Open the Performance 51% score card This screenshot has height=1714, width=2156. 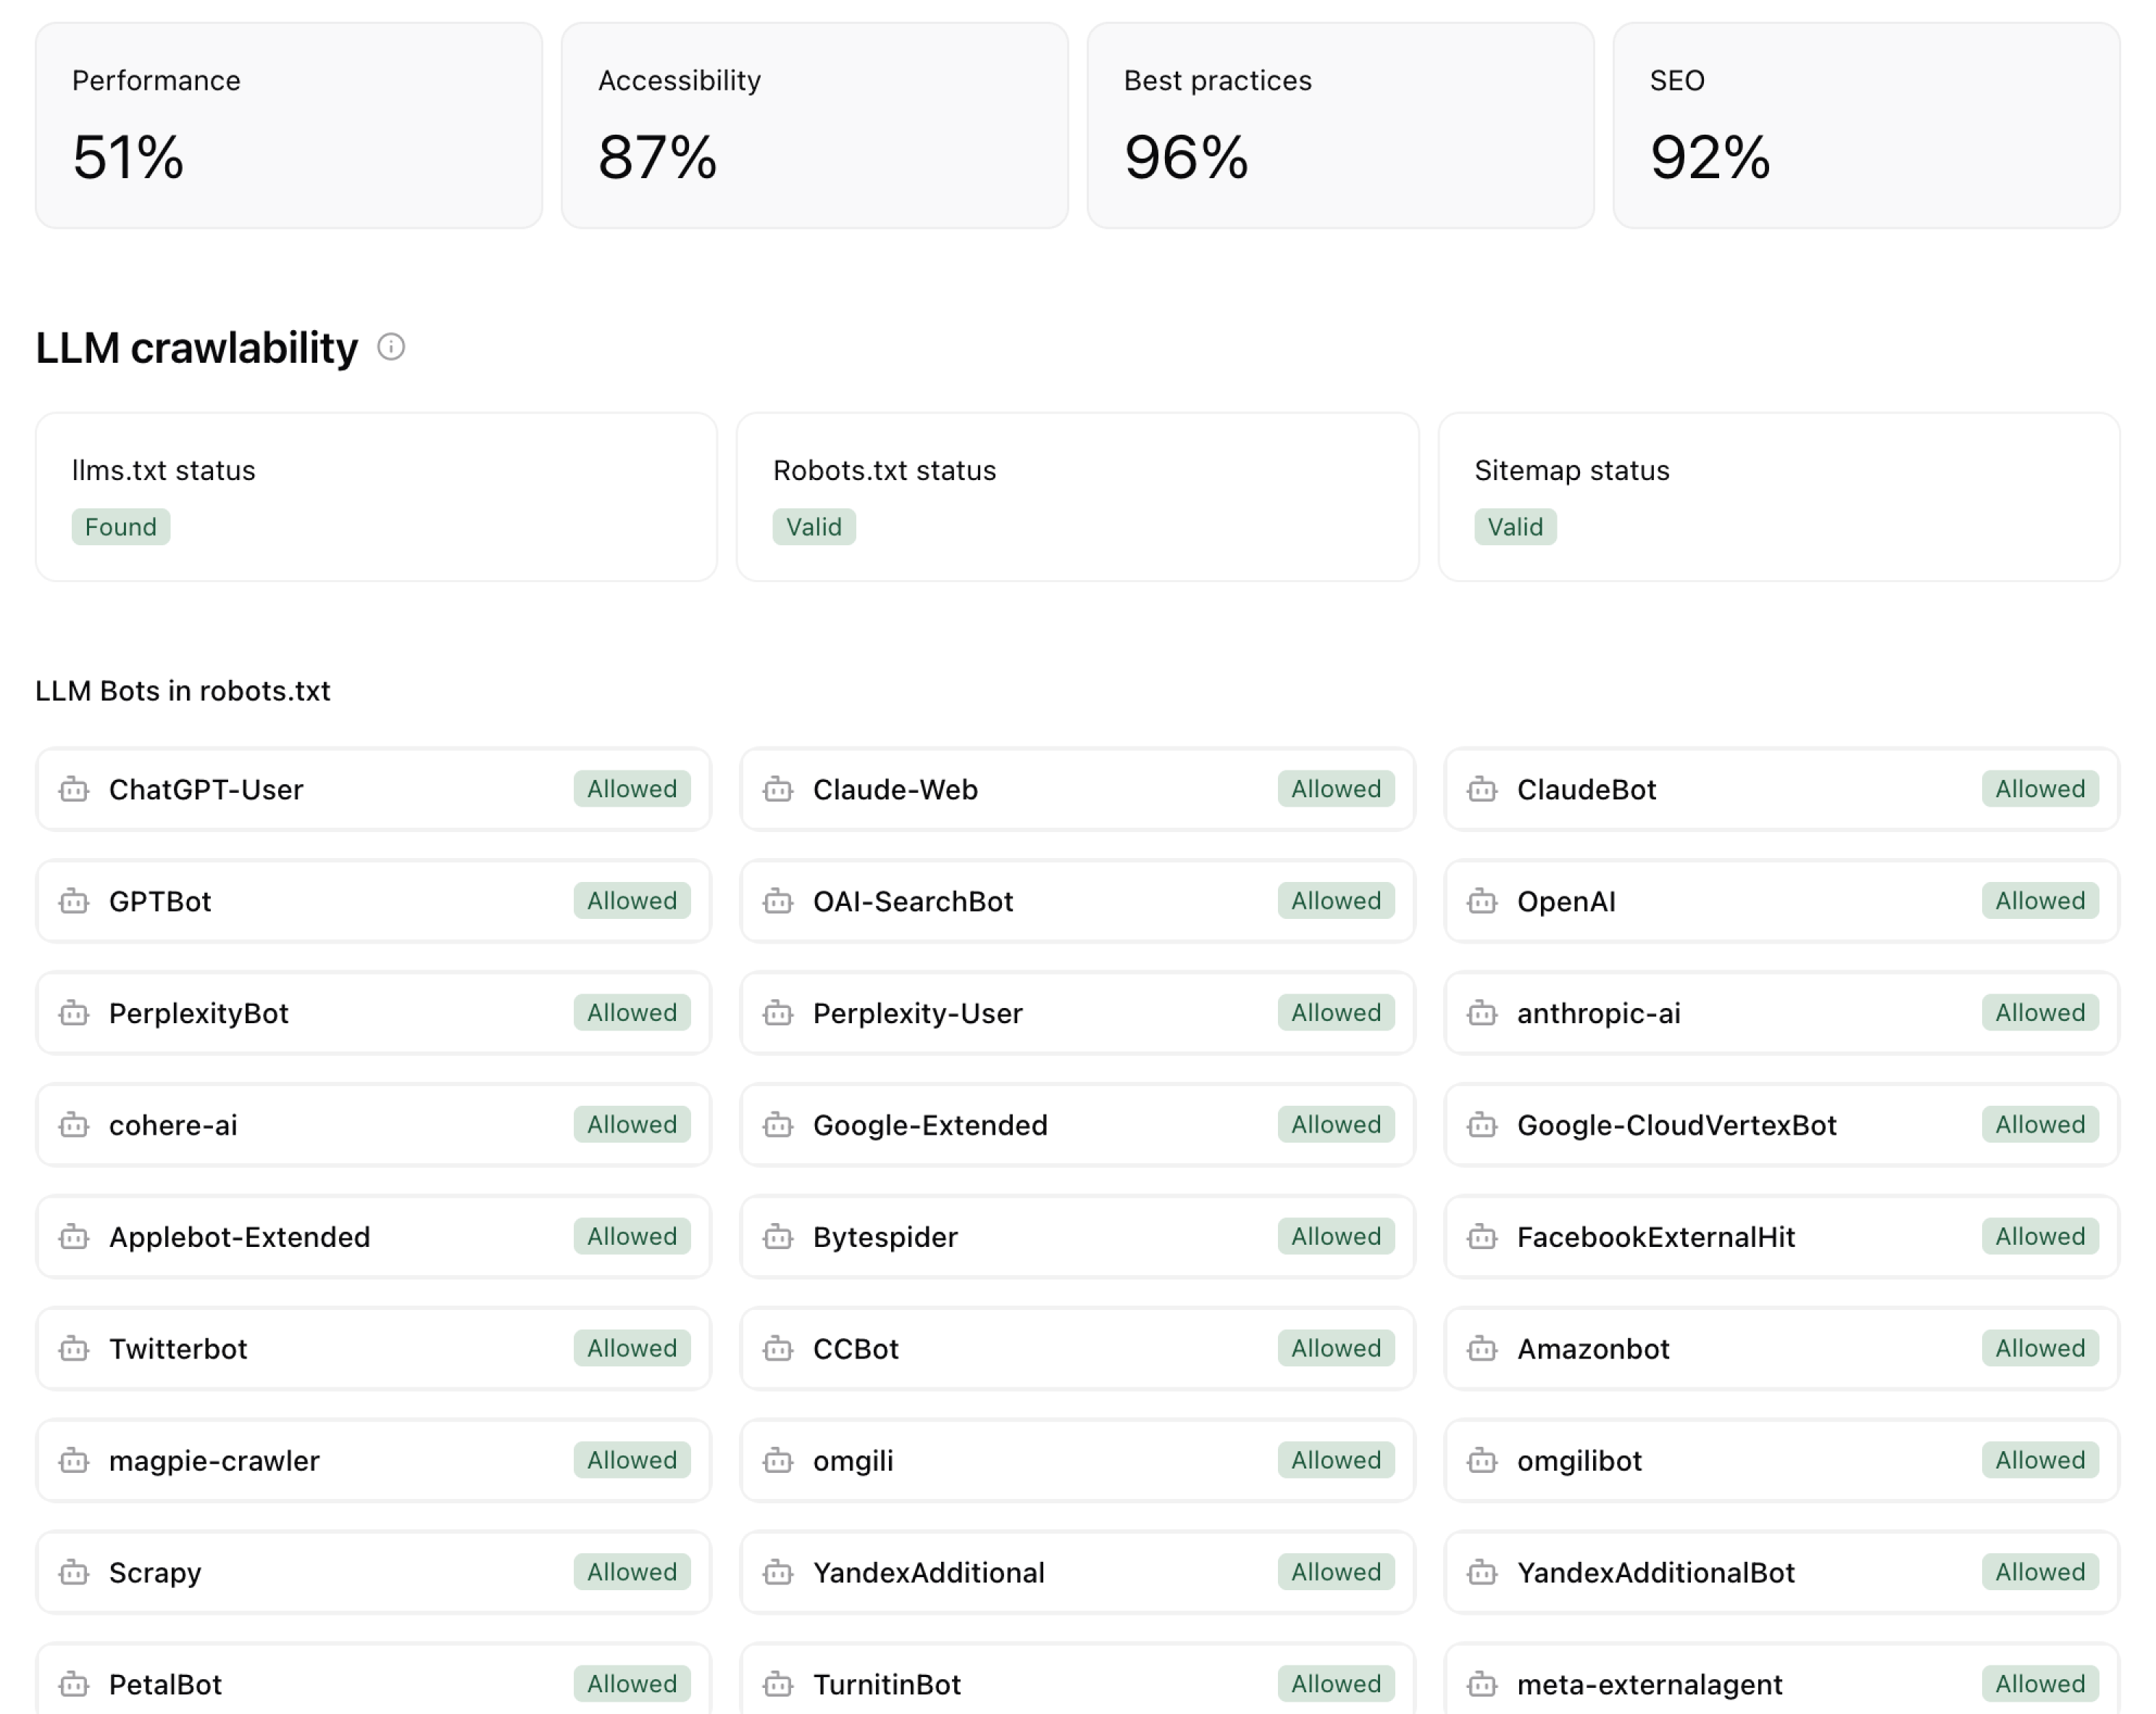pyautogui.click(x=289, y=126)
